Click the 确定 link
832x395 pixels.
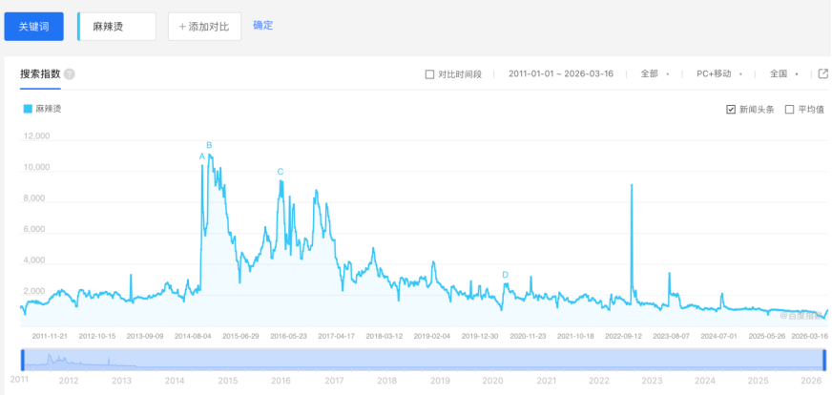coord(263,26)
